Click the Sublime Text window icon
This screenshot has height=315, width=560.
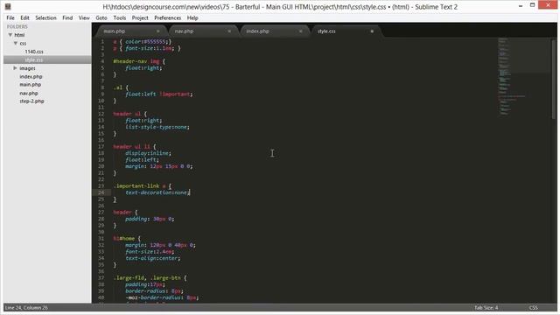click(x=8, y=6)
